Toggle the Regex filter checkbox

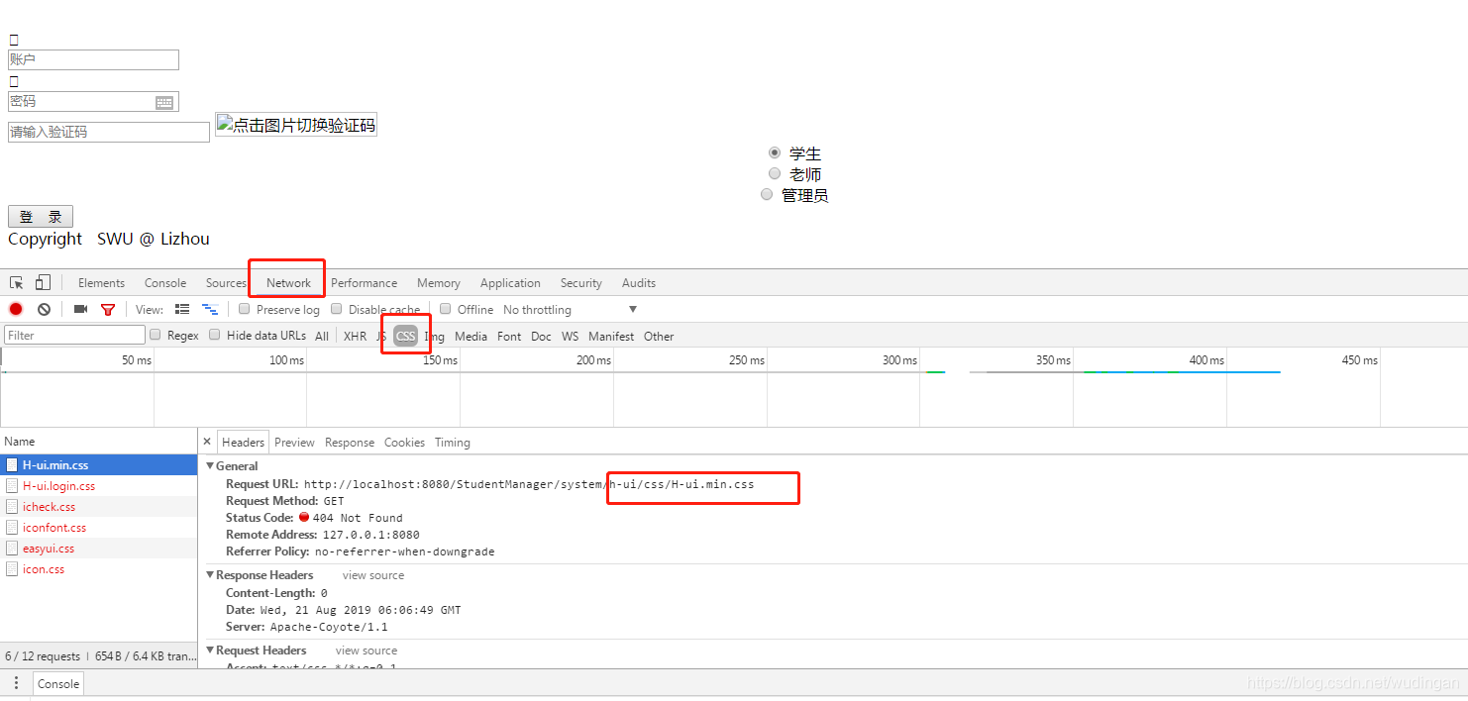coord(156,335)
